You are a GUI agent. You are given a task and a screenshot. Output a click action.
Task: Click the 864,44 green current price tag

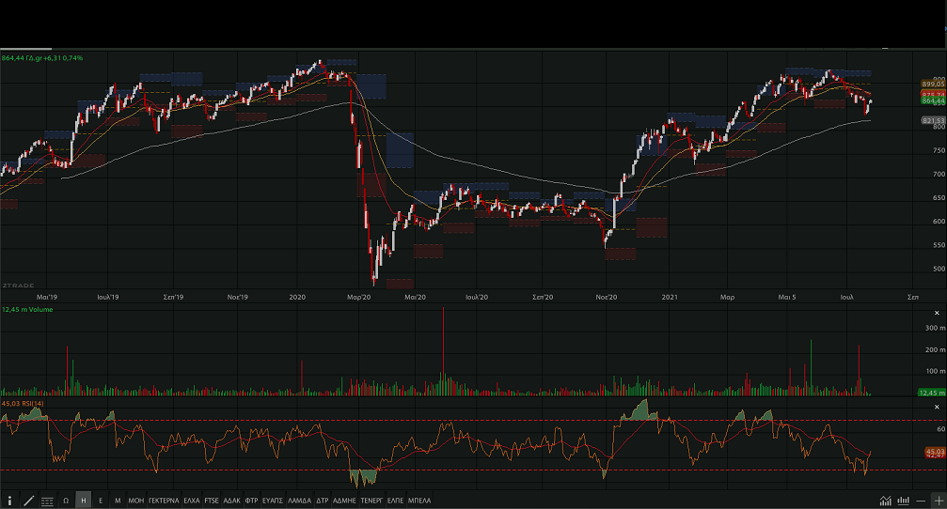click(x=933, y=100)
